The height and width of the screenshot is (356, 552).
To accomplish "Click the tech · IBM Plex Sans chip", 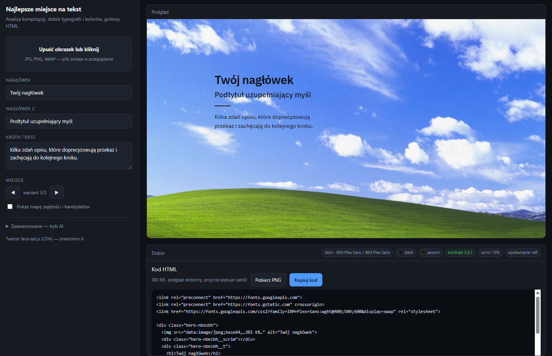I will pos(357,252).
